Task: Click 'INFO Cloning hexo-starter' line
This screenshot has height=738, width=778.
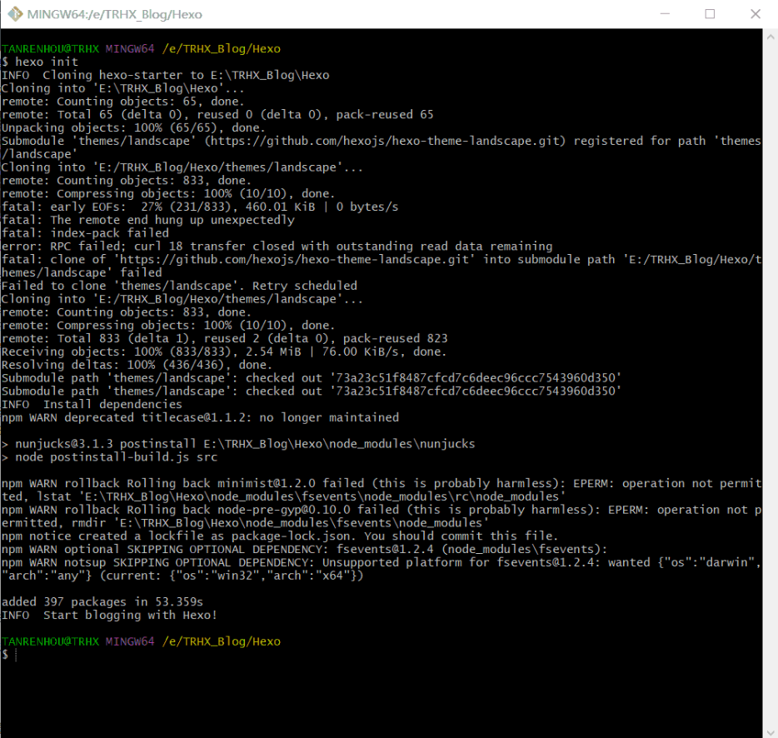Action: pos(165,76)
